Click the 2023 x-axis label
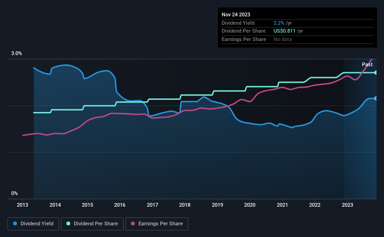The height and width of the screenshot is (237, 384). coord(347,205)
